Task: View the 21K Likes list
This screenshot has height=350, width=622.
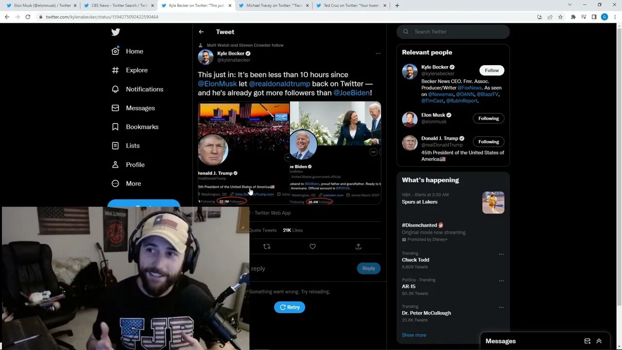Action: [293, 230]
